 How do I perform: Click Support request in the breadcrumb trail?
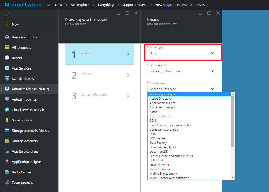pos(134,4)
